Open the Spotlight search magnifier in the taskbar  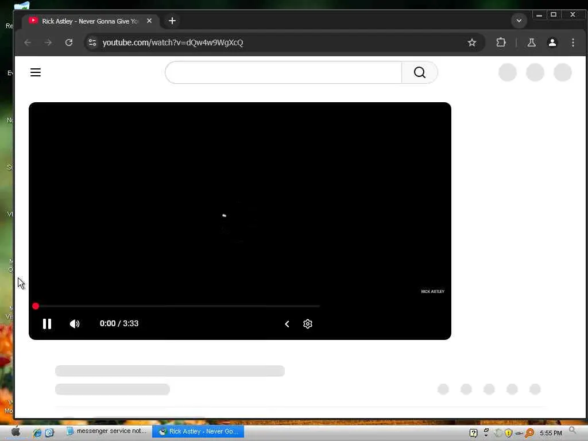(x=572, y=431)
